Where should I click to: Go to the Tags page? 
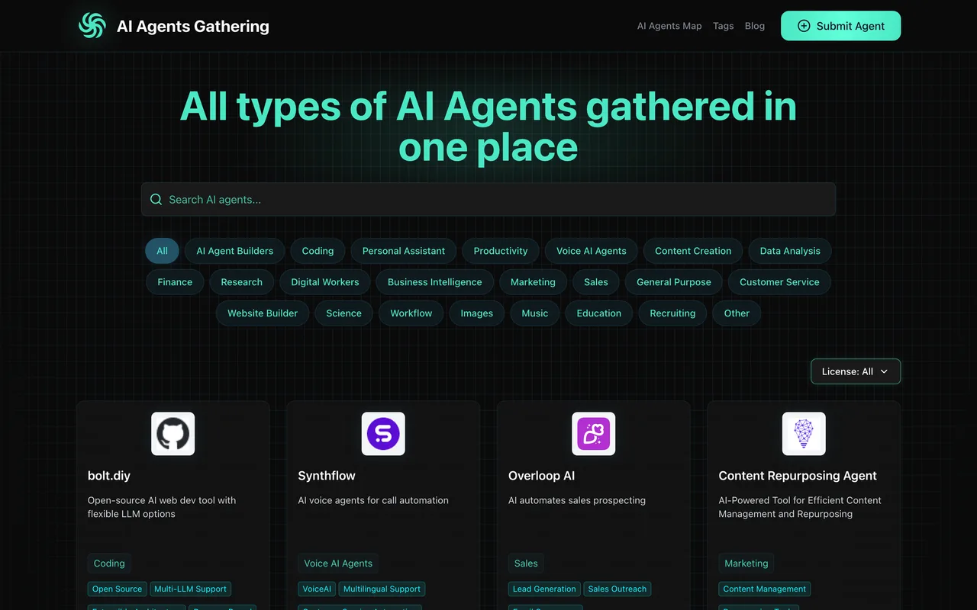pos(723,26)
